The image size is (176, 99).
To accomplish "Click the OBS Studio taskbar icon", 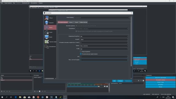I will coord(65,97).
